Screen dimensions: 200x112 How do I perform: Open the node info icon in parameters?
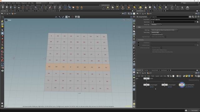pyautogui.click(x=196, y=17)
